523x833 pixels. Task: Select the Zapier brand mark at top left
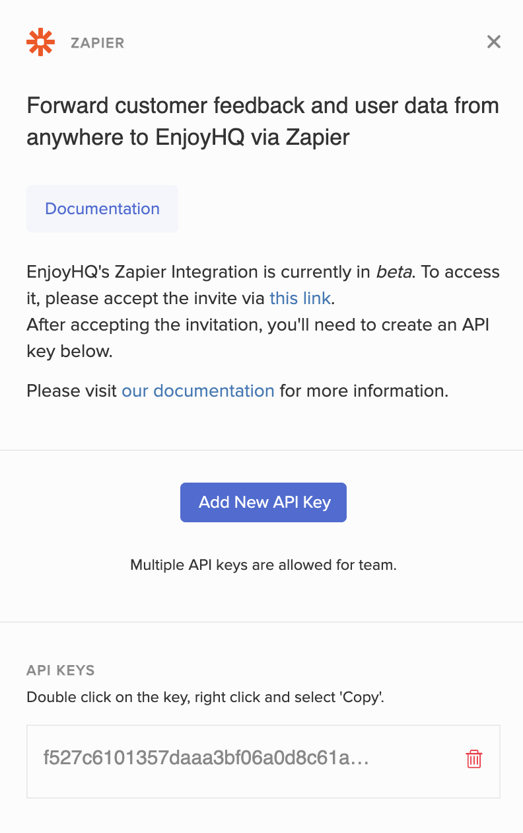pyautogui.click(x=40, y=42)
